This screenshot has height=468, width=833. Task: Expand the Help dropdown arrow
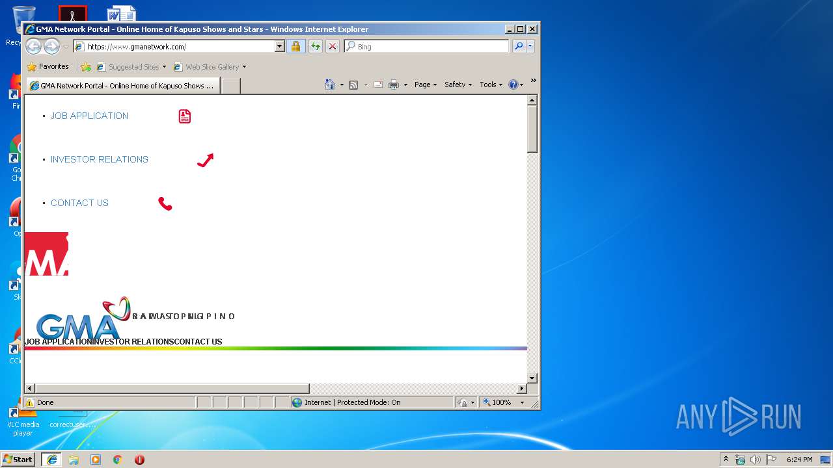pos(521,84)
